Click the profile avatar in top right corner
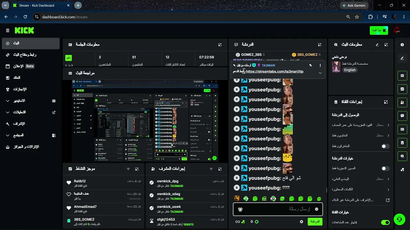410x230 pixels. point(397,30)
